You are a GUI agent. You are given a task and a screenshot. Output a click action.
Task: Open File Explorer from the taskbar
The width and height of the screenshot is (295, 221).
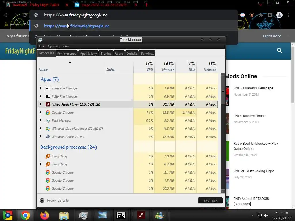tap(64, 215)
